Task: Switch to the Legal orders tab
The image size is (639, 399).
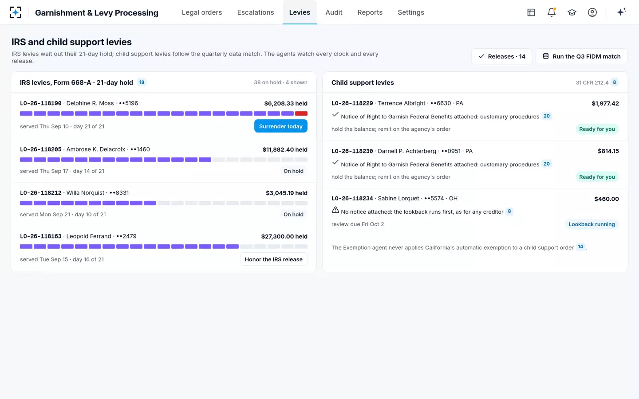Action: [202, 12]
